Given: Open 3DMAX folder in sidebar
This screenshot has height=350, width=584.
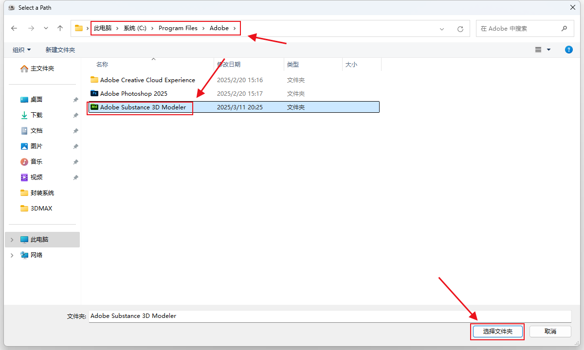Looking at the screenshot, I should 41,208.
